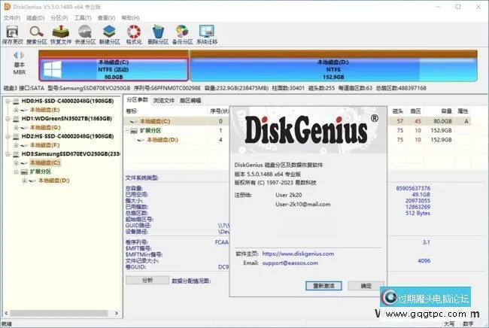489x328 pixels.
Task: Open the 搜索分区 (Search partitions) tool
Action: point(37,35)
